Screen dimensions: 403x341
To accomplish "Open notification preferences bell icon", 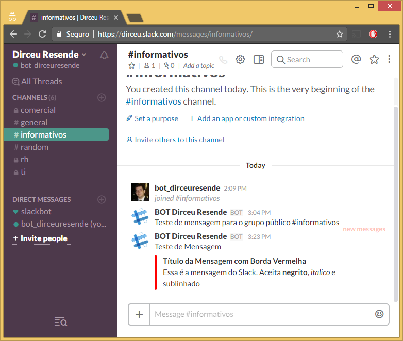I will (104, 55).
